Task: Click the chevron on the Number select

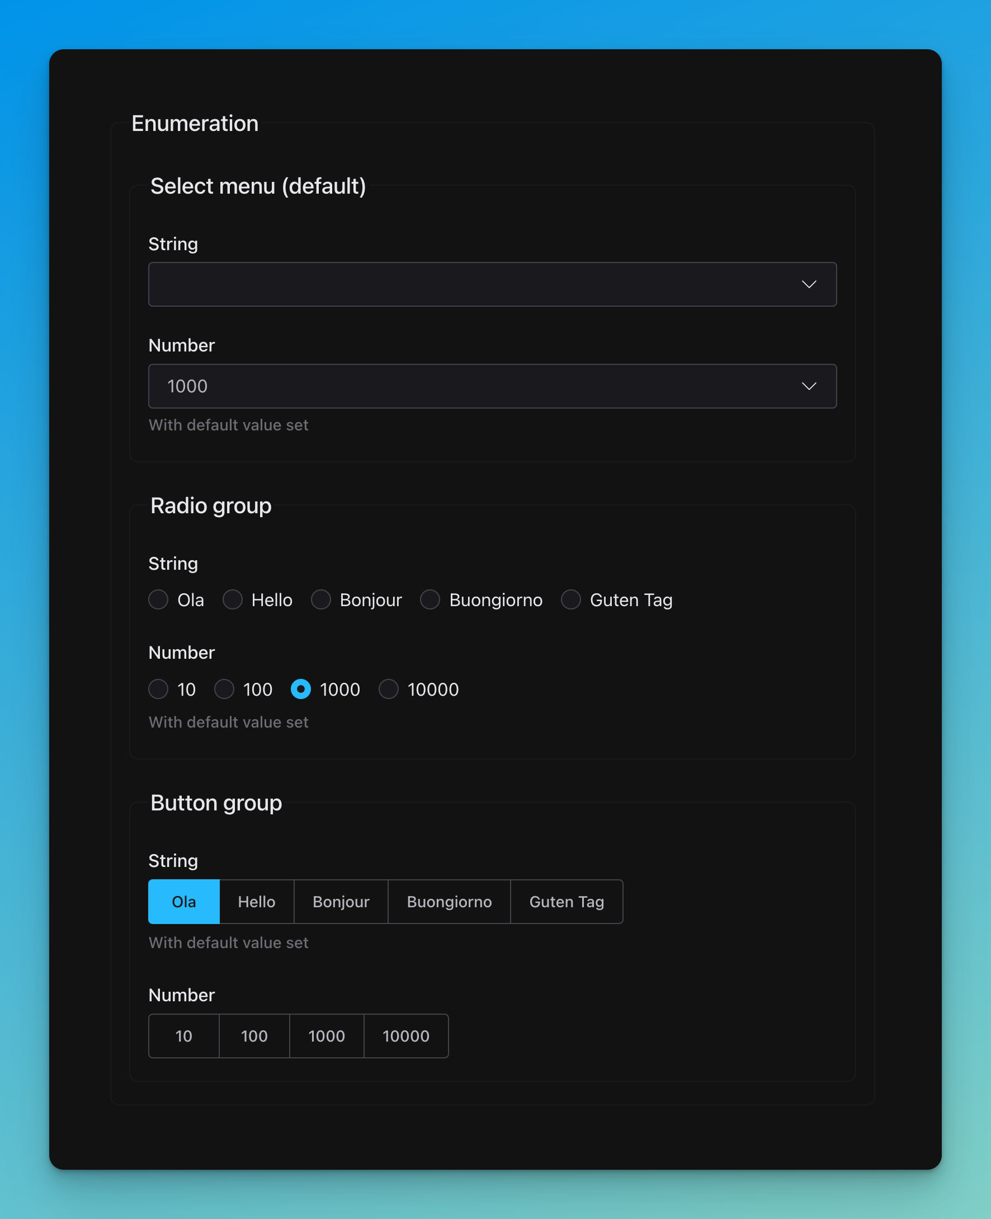Action: coord(809,386)
